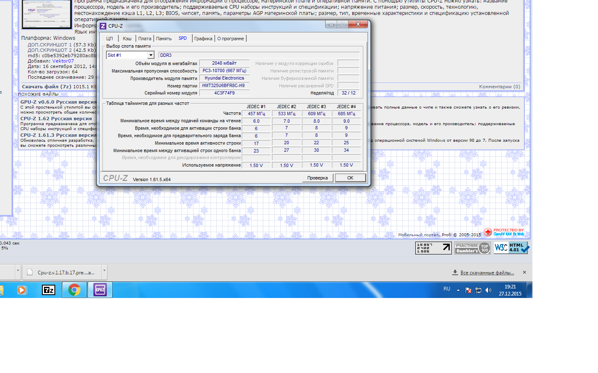The width and height of the screenshot is (598, 373).
Task: Show hidden system tray icons
Action: click(x=458, y=290)
